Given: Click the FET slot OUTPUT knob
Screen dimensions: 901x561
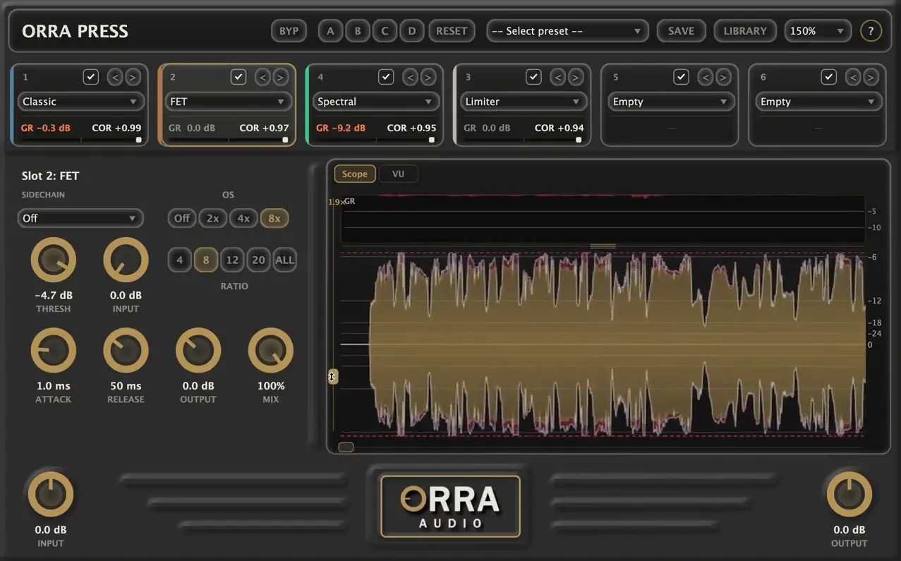Looking at the screenshot, I should (198, 350).
